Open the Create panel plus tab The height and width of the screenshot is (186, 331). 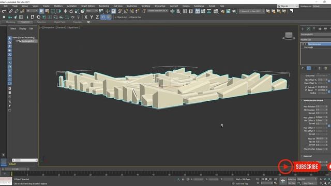tap(303, 29)
